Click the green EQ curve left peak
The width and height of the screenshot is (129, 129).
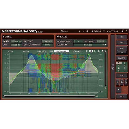point(32,56)
